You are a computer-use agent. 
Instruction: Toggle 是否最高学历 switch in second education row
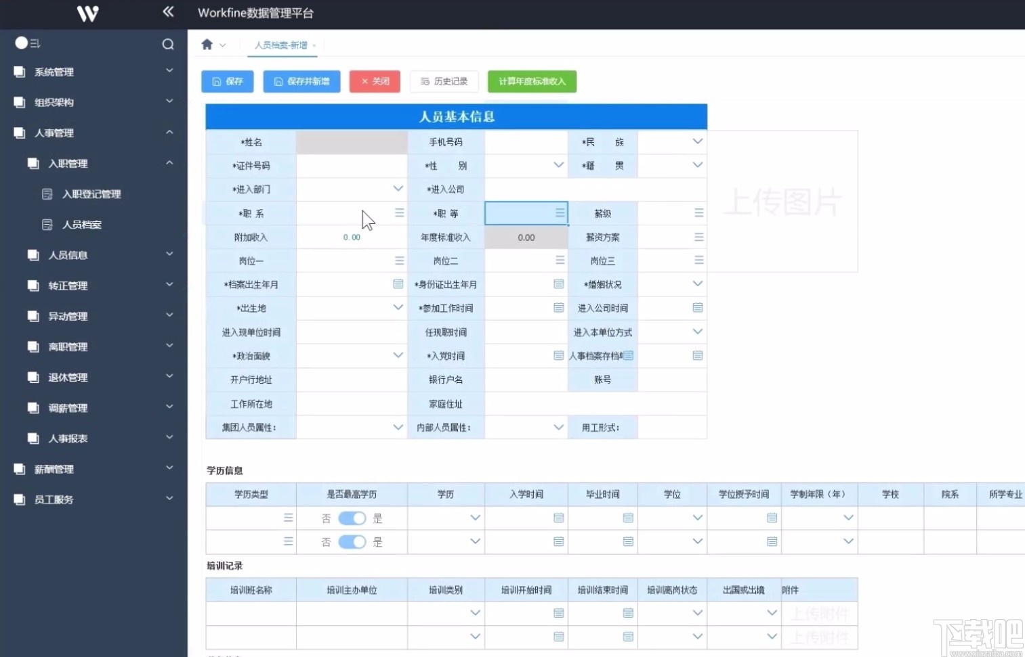point(351,541)
